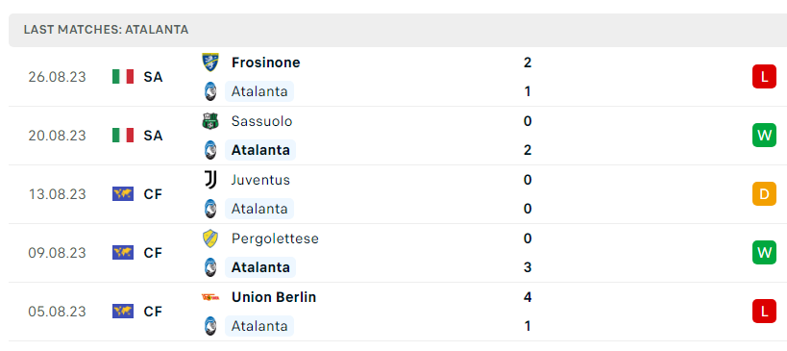Select the highlighted Atalanta name in Sassuolo match
The image size is (787, 351).
click(x=260, y=150)
